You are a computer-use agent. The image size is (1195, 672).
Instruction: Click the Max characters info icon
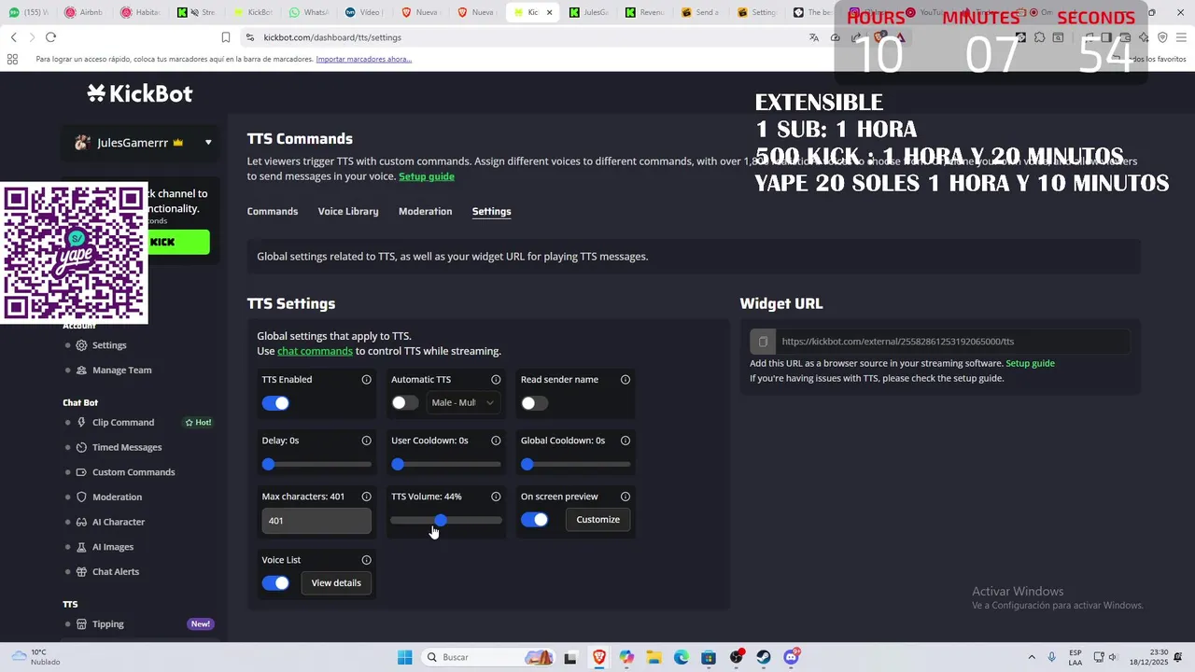(366, 497)
